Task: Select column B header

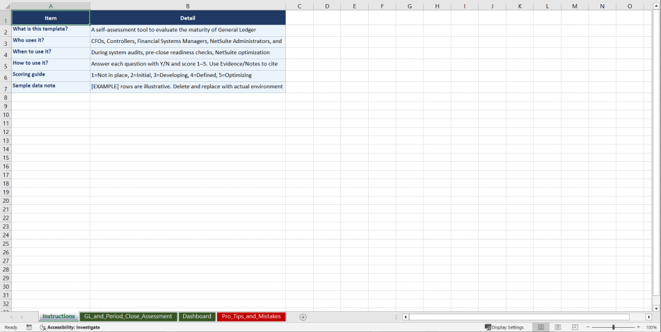Action: (x=187, y=6)
